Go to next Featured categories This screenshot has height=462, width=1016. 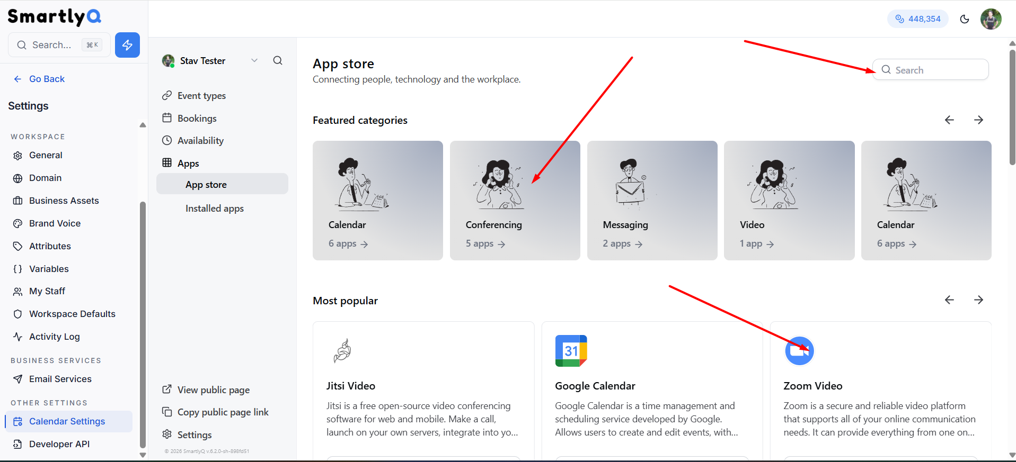(978, 120)
